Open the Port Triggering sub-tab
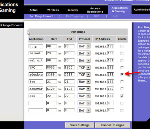 (74, 16)
